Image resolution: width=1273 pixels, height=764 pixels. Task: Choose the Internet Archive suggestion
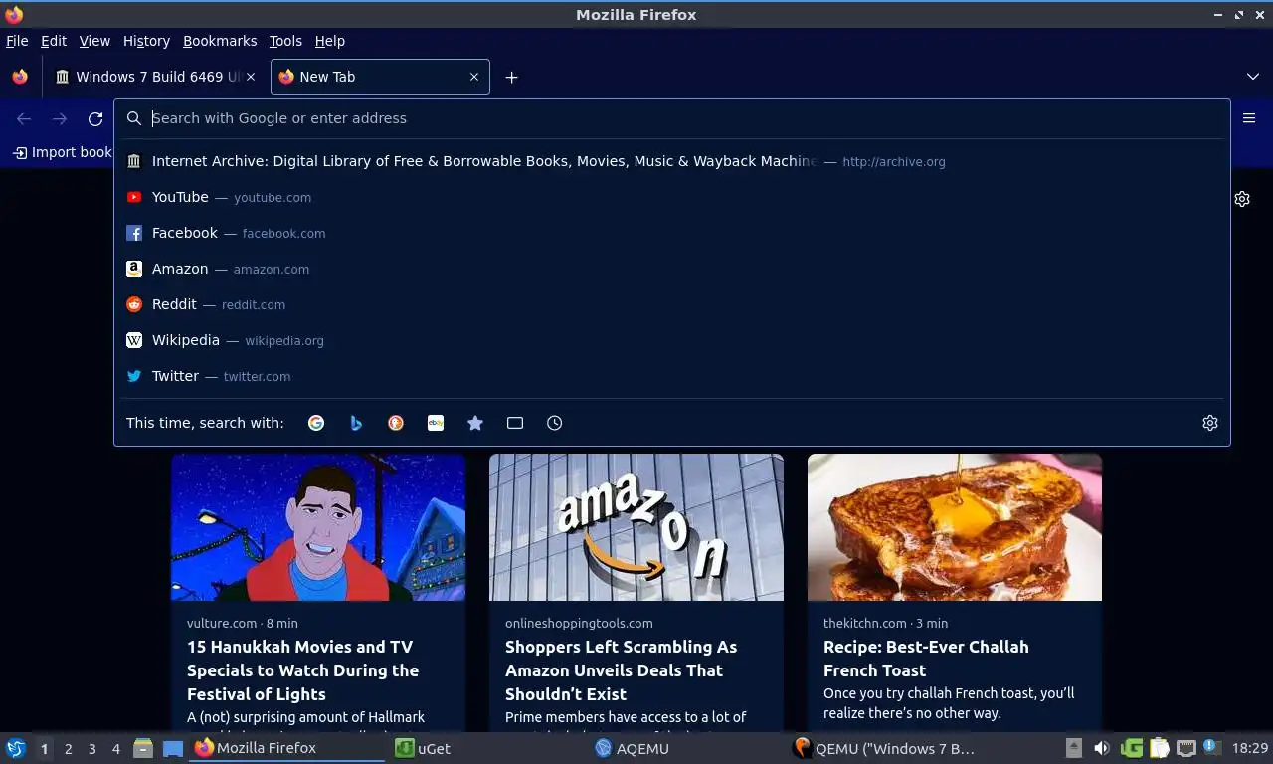tap(671, 161)
